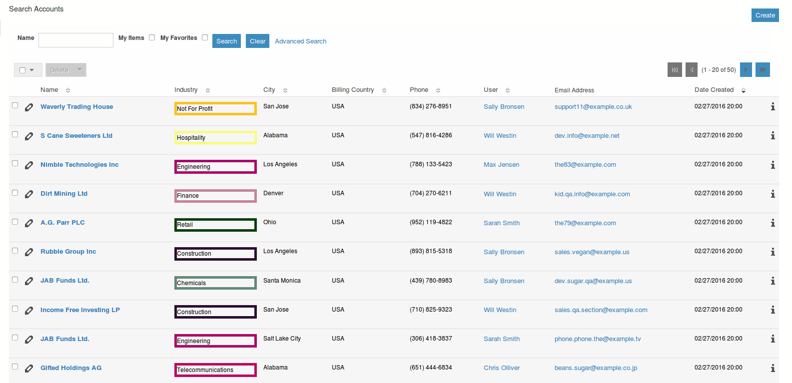Open user Chris Olliver
792x383 pixels.
tap(502, 368)
